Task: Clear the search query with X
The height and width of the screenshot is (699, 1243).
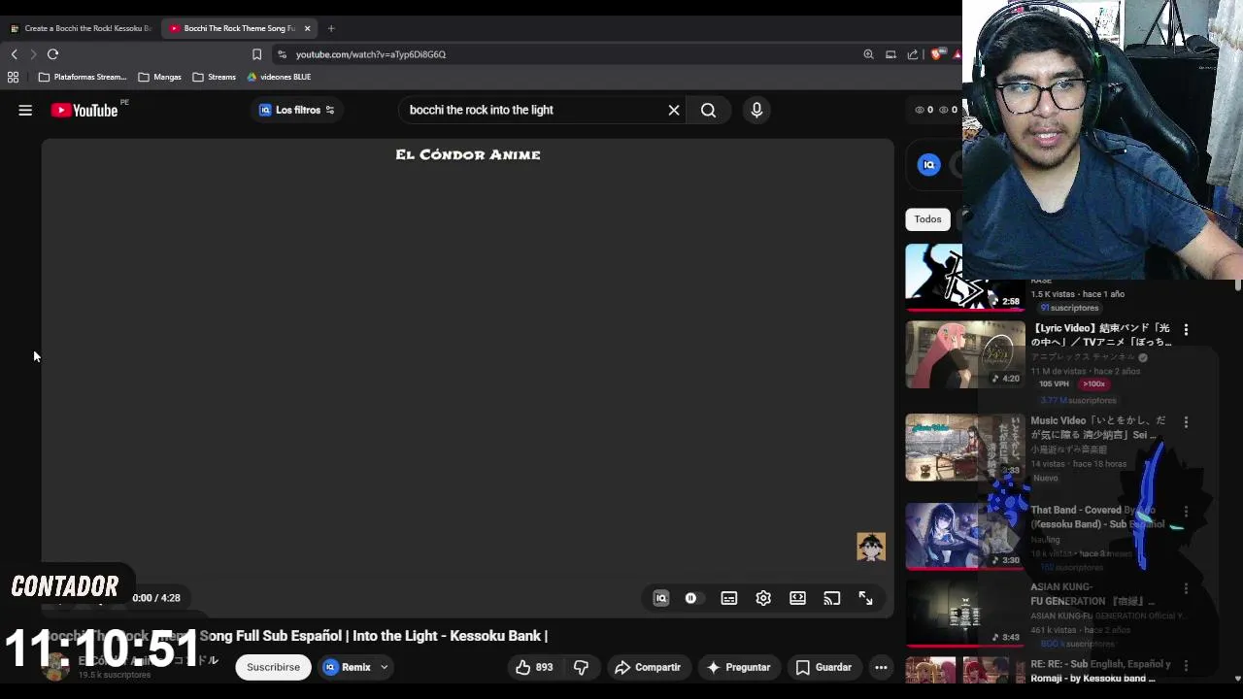Action: tap(674, 110)
